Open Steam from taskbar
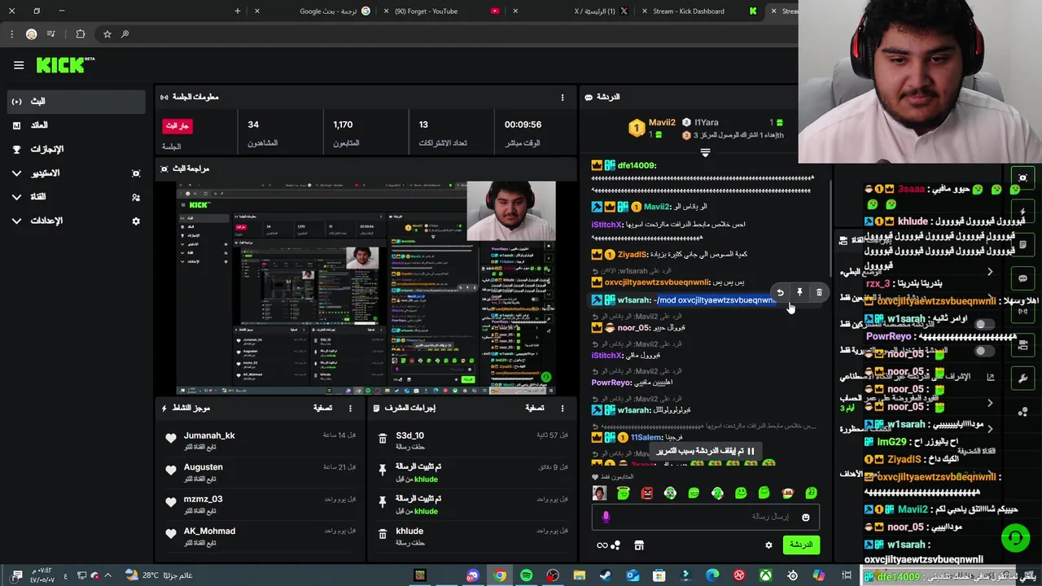 606,575
